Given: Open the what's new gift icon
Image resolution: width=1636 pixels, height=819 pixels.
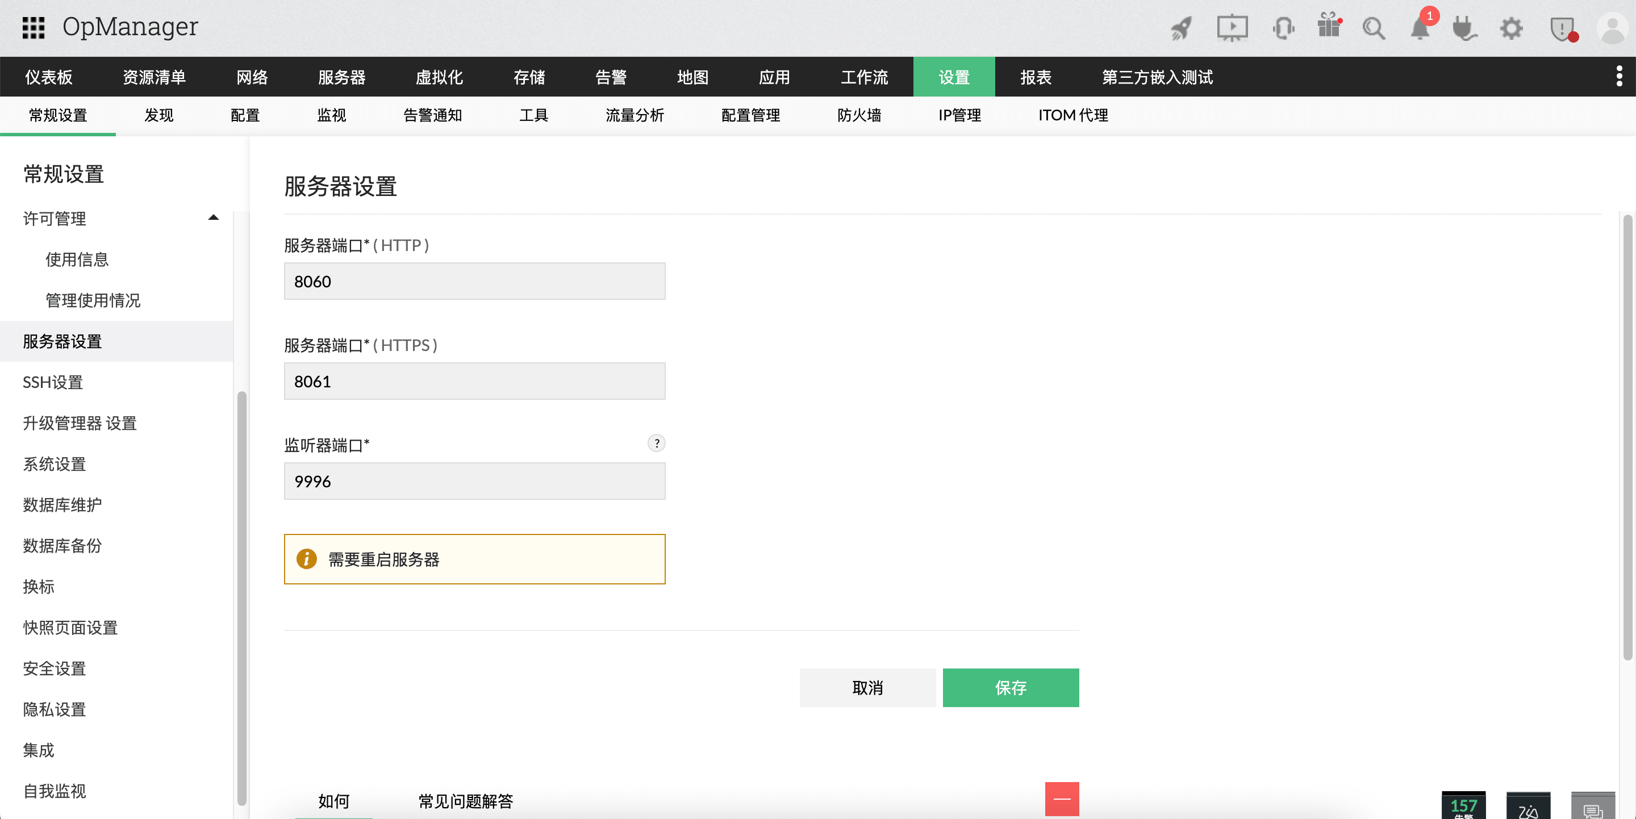Looking at the screenshot, I should point(1329,28).
